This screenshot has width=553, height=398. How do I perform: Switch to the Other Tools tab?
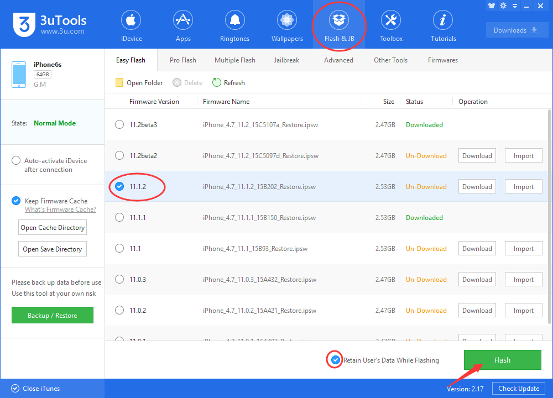[x=390, y=60]
